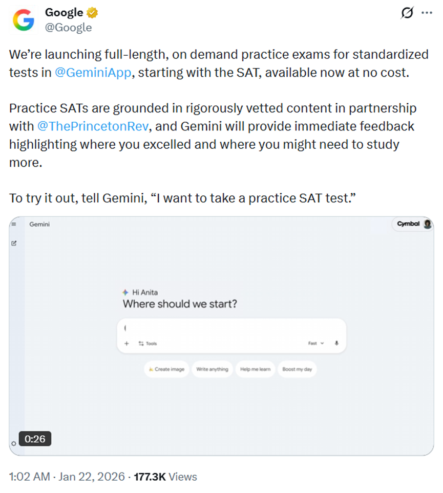Viewport: 443px width, 493px height.
Task: Click the Cymbal account avatar
Action: click(428, 224)
